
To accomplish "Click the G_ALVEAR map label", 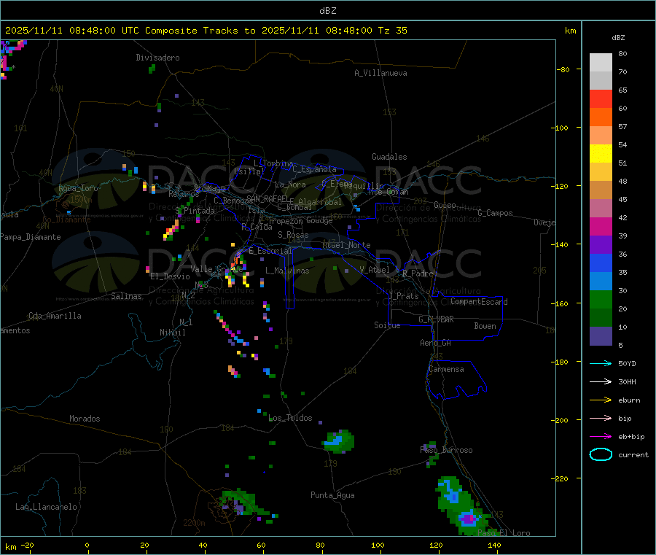I will pos(436,319).
